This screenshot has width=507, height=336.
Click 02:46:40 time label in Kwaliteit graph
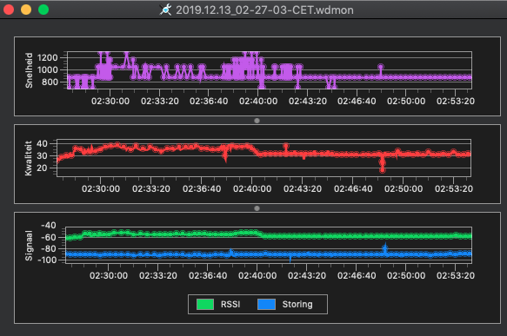(353, 188)
